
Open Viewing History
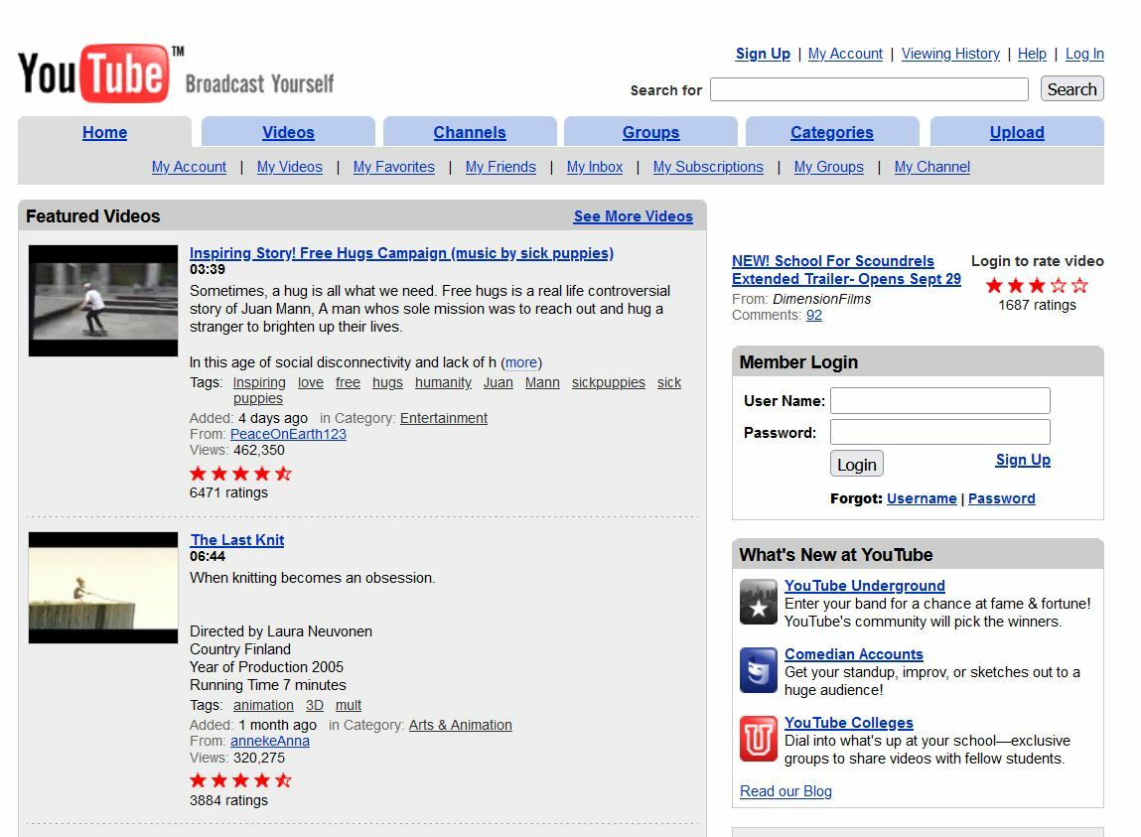pyautogui.click(x=950, y=54)
